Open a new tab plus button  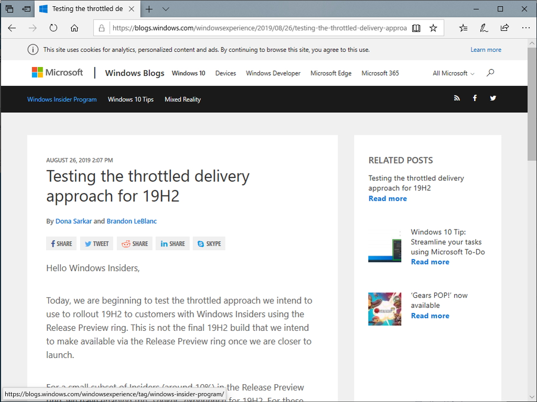149,9
